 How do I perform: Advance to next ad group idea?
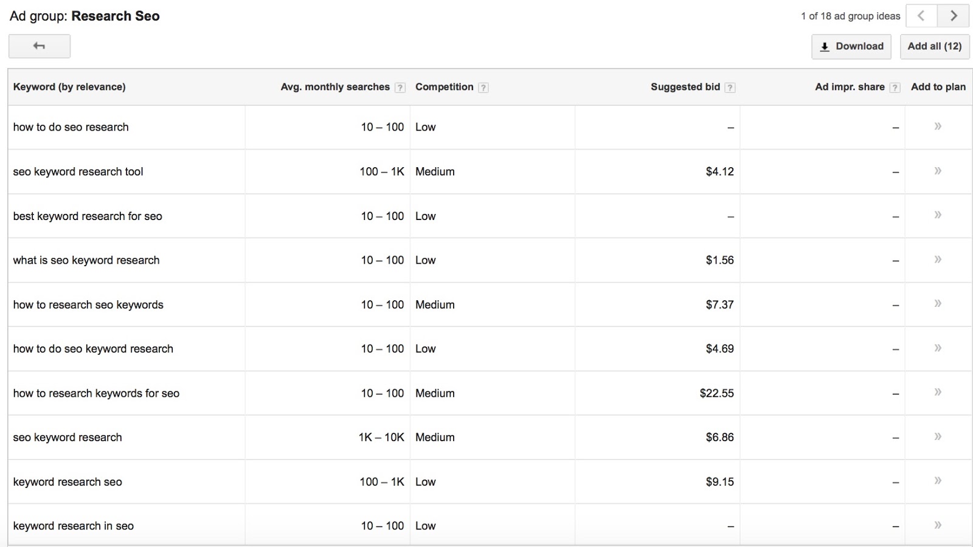click(954, 16)
